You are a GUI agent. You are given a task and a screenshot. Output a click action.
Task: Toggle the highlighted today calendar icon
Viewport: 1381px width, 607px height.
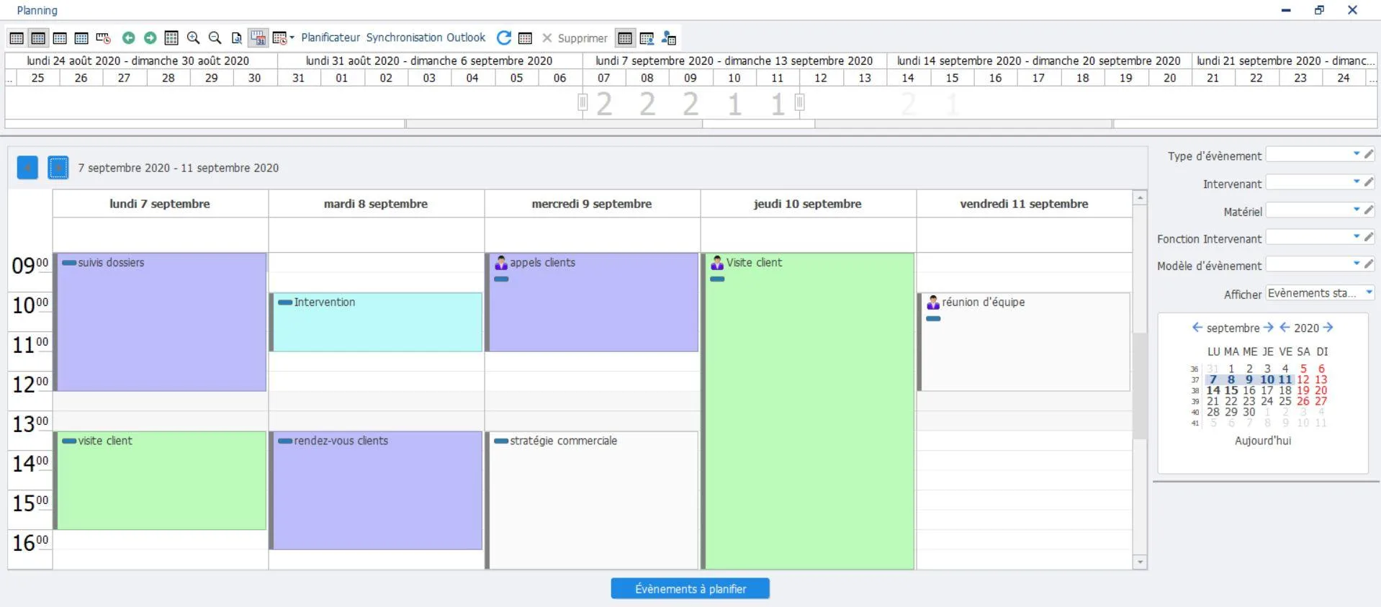pyautogui.click(x=258, y=38)
